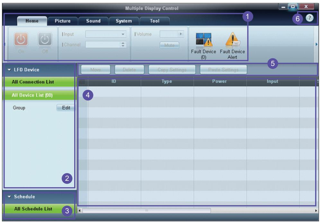Toggle the Mute button

point(169,45)
